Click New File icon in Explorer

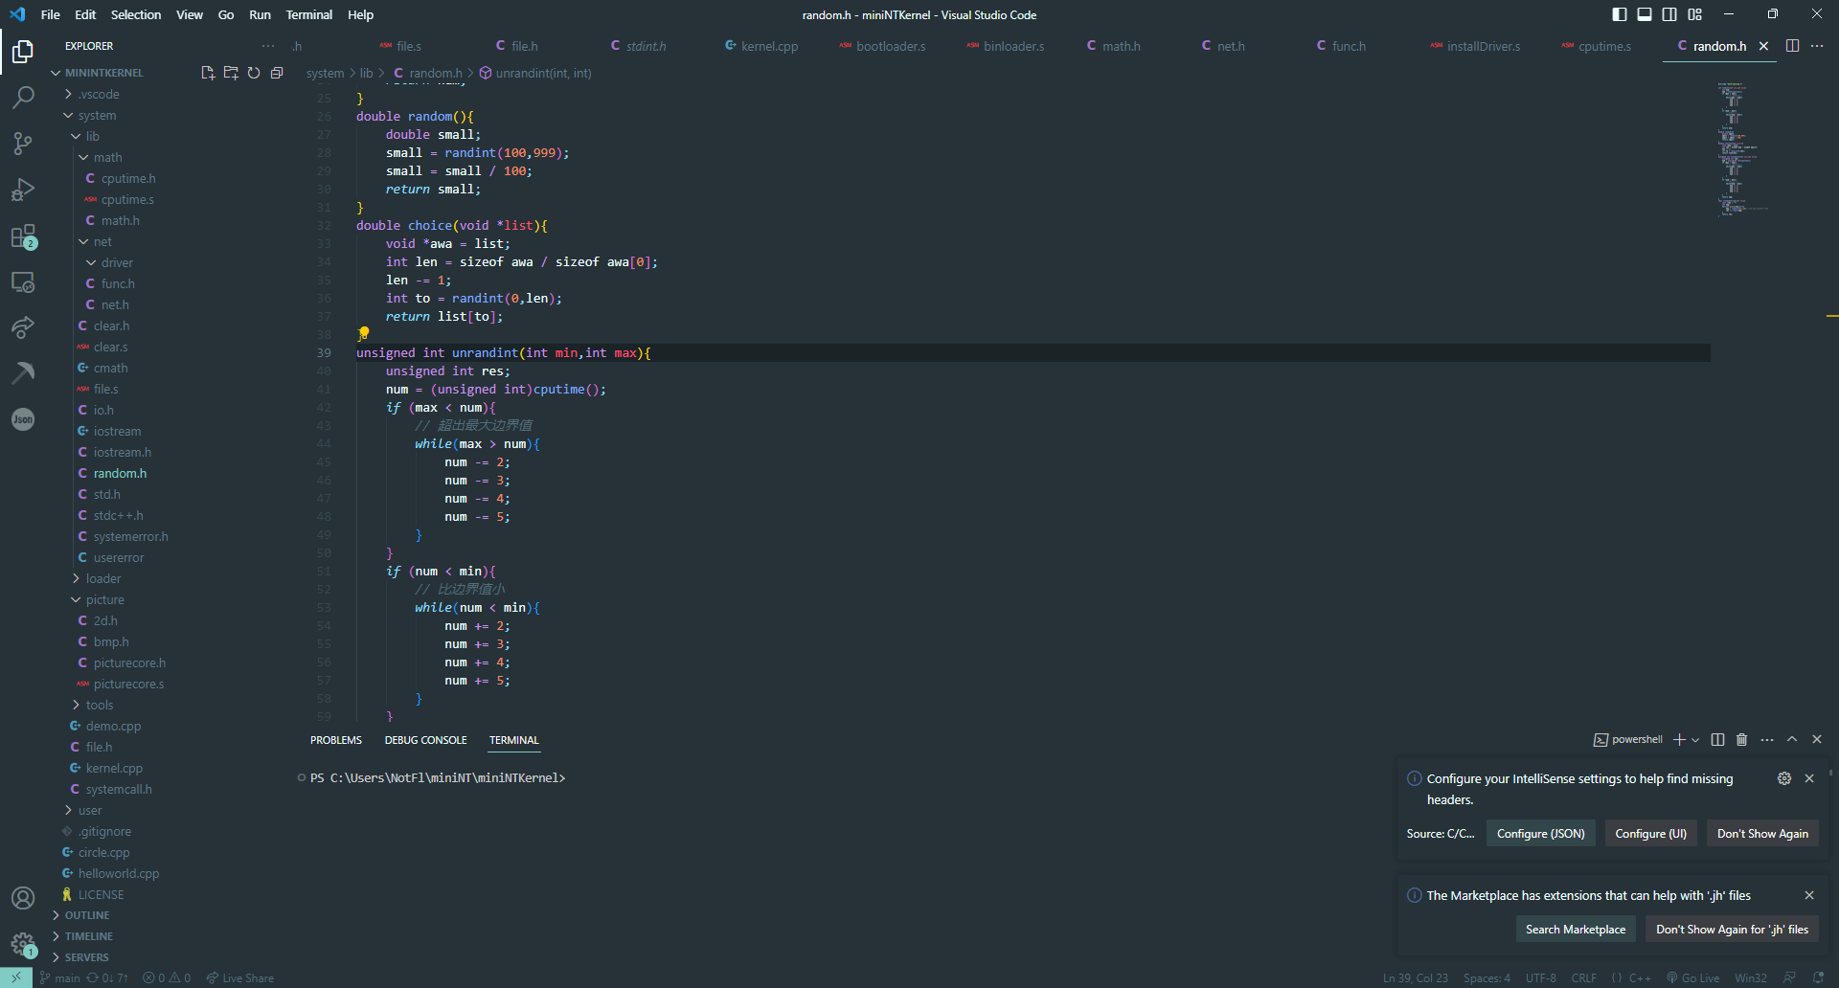coord(208,73)
